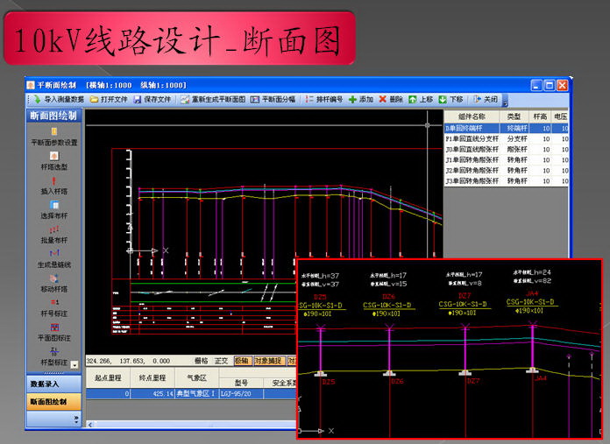Click 重新生成平断面图 regenerate button

213,100
